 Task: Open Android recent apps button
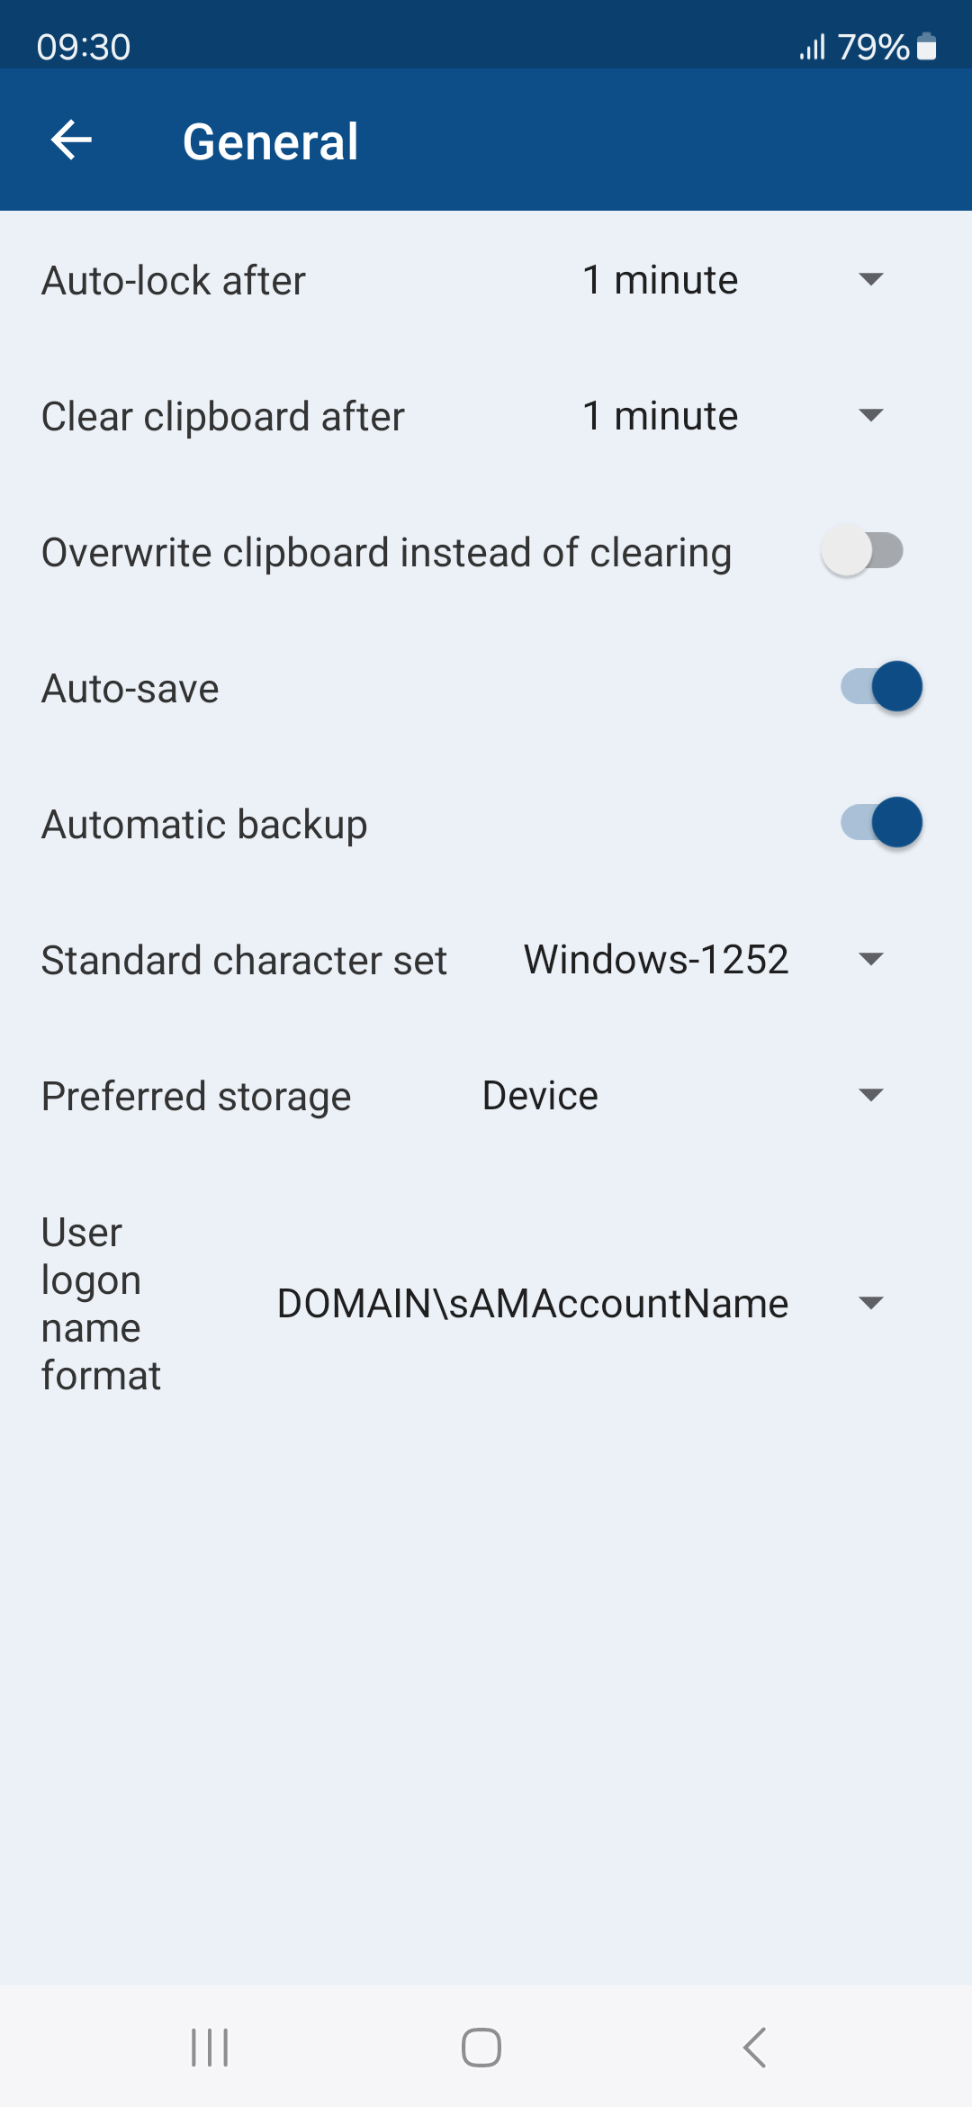(x=210, y=2048)
